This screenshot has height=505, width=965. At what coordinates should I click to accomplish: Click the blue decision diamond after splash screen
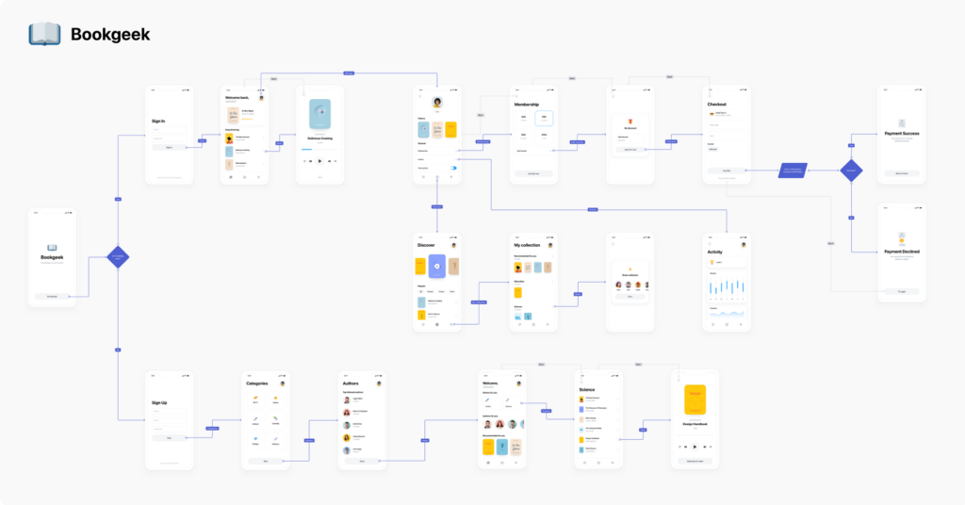[117, 256]
